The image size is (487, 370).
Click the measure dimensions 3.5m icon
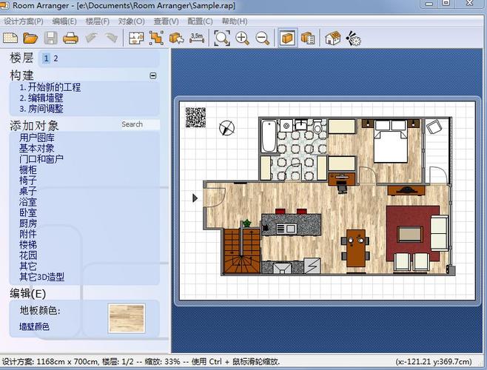[x=197, y=38]
